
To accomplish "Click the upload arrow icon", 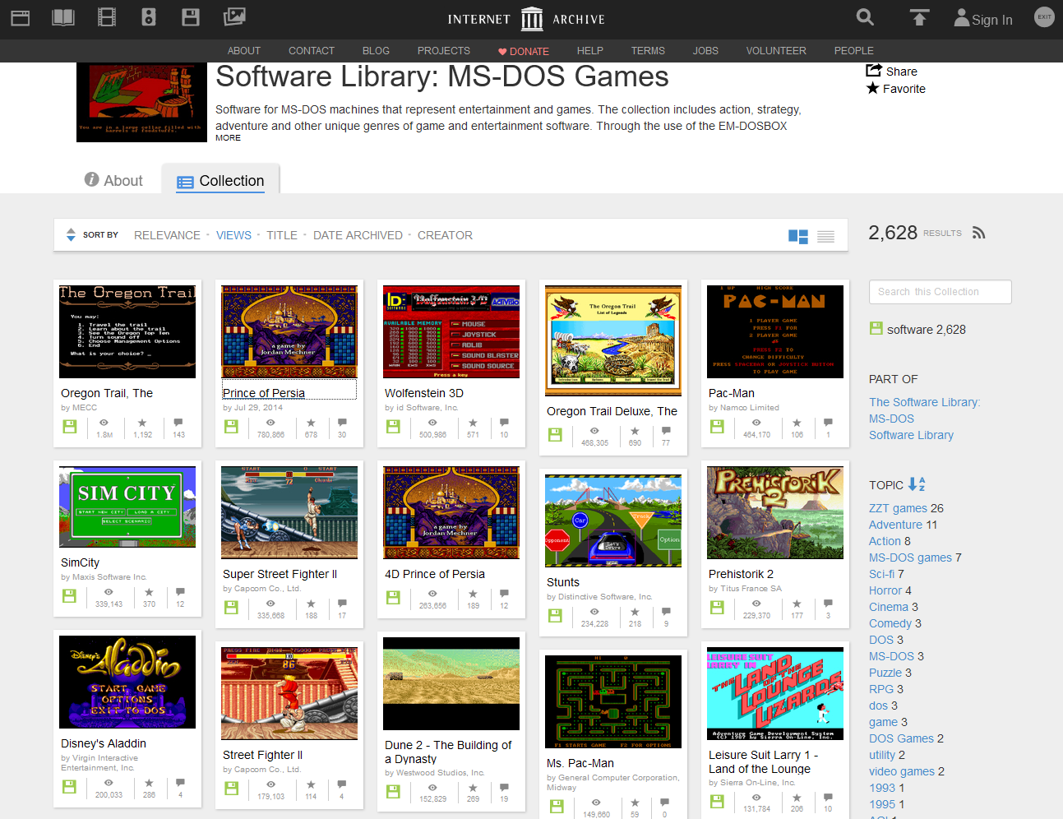I will [x=919, y=16].
